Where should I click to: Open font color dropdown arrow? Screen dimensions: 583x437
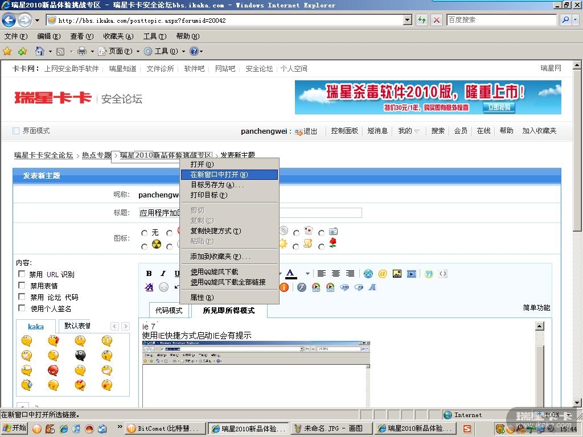pyautogui.click(x=307, y=274)
